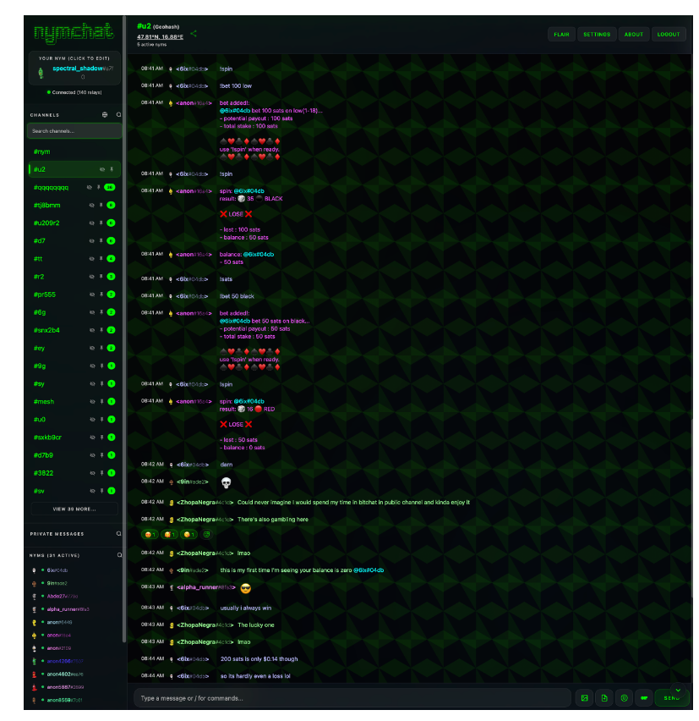Add a reaction with the plus emoji button
This screenshot has height=721, width=699.
(x=206, y=534)
